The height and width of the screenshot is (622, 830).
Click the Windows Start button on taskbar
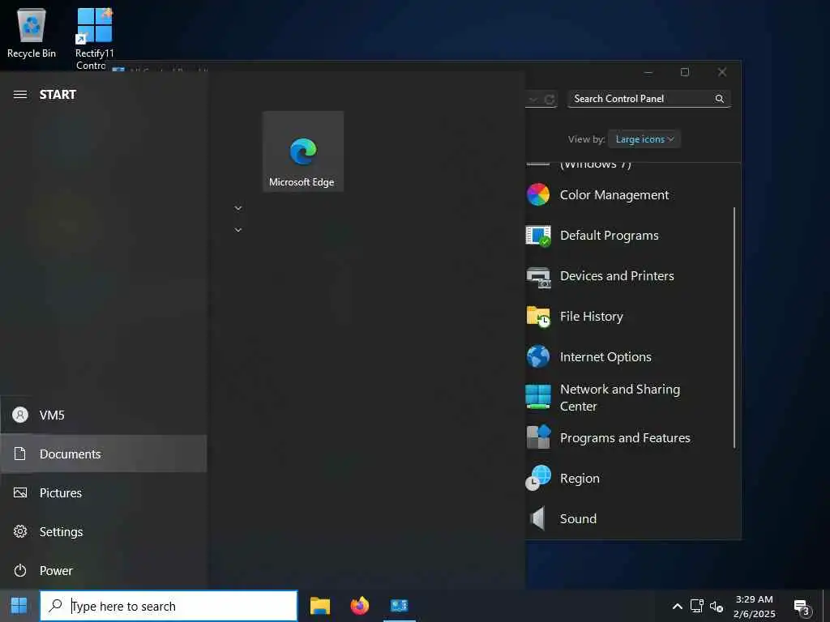[x=19, y=606]
